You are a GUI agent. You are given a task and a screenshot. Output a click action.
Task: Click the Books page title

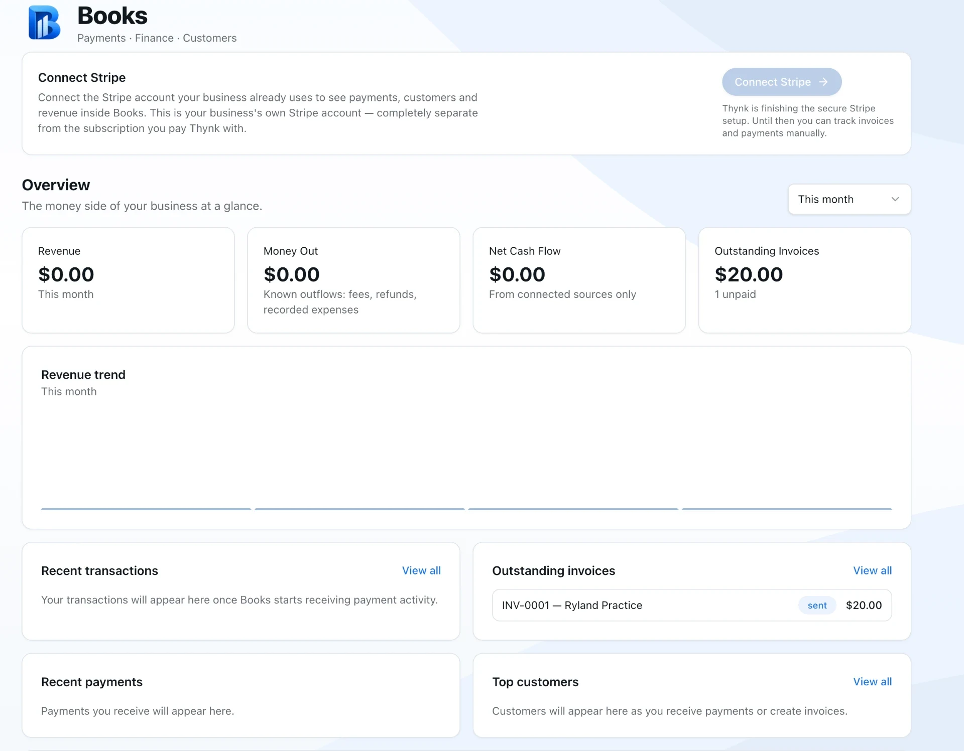112,16
